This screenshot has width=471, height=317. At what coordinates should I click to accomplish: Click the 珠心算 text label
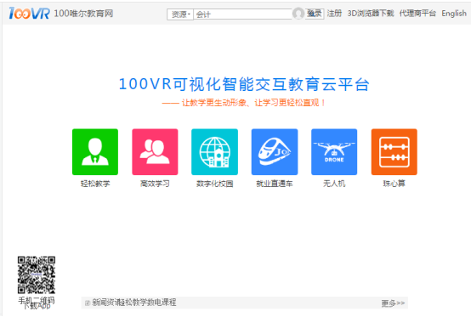394,184
